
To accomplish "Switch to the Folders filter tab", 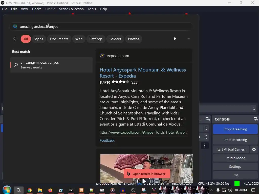I will (x=115, y=39).
